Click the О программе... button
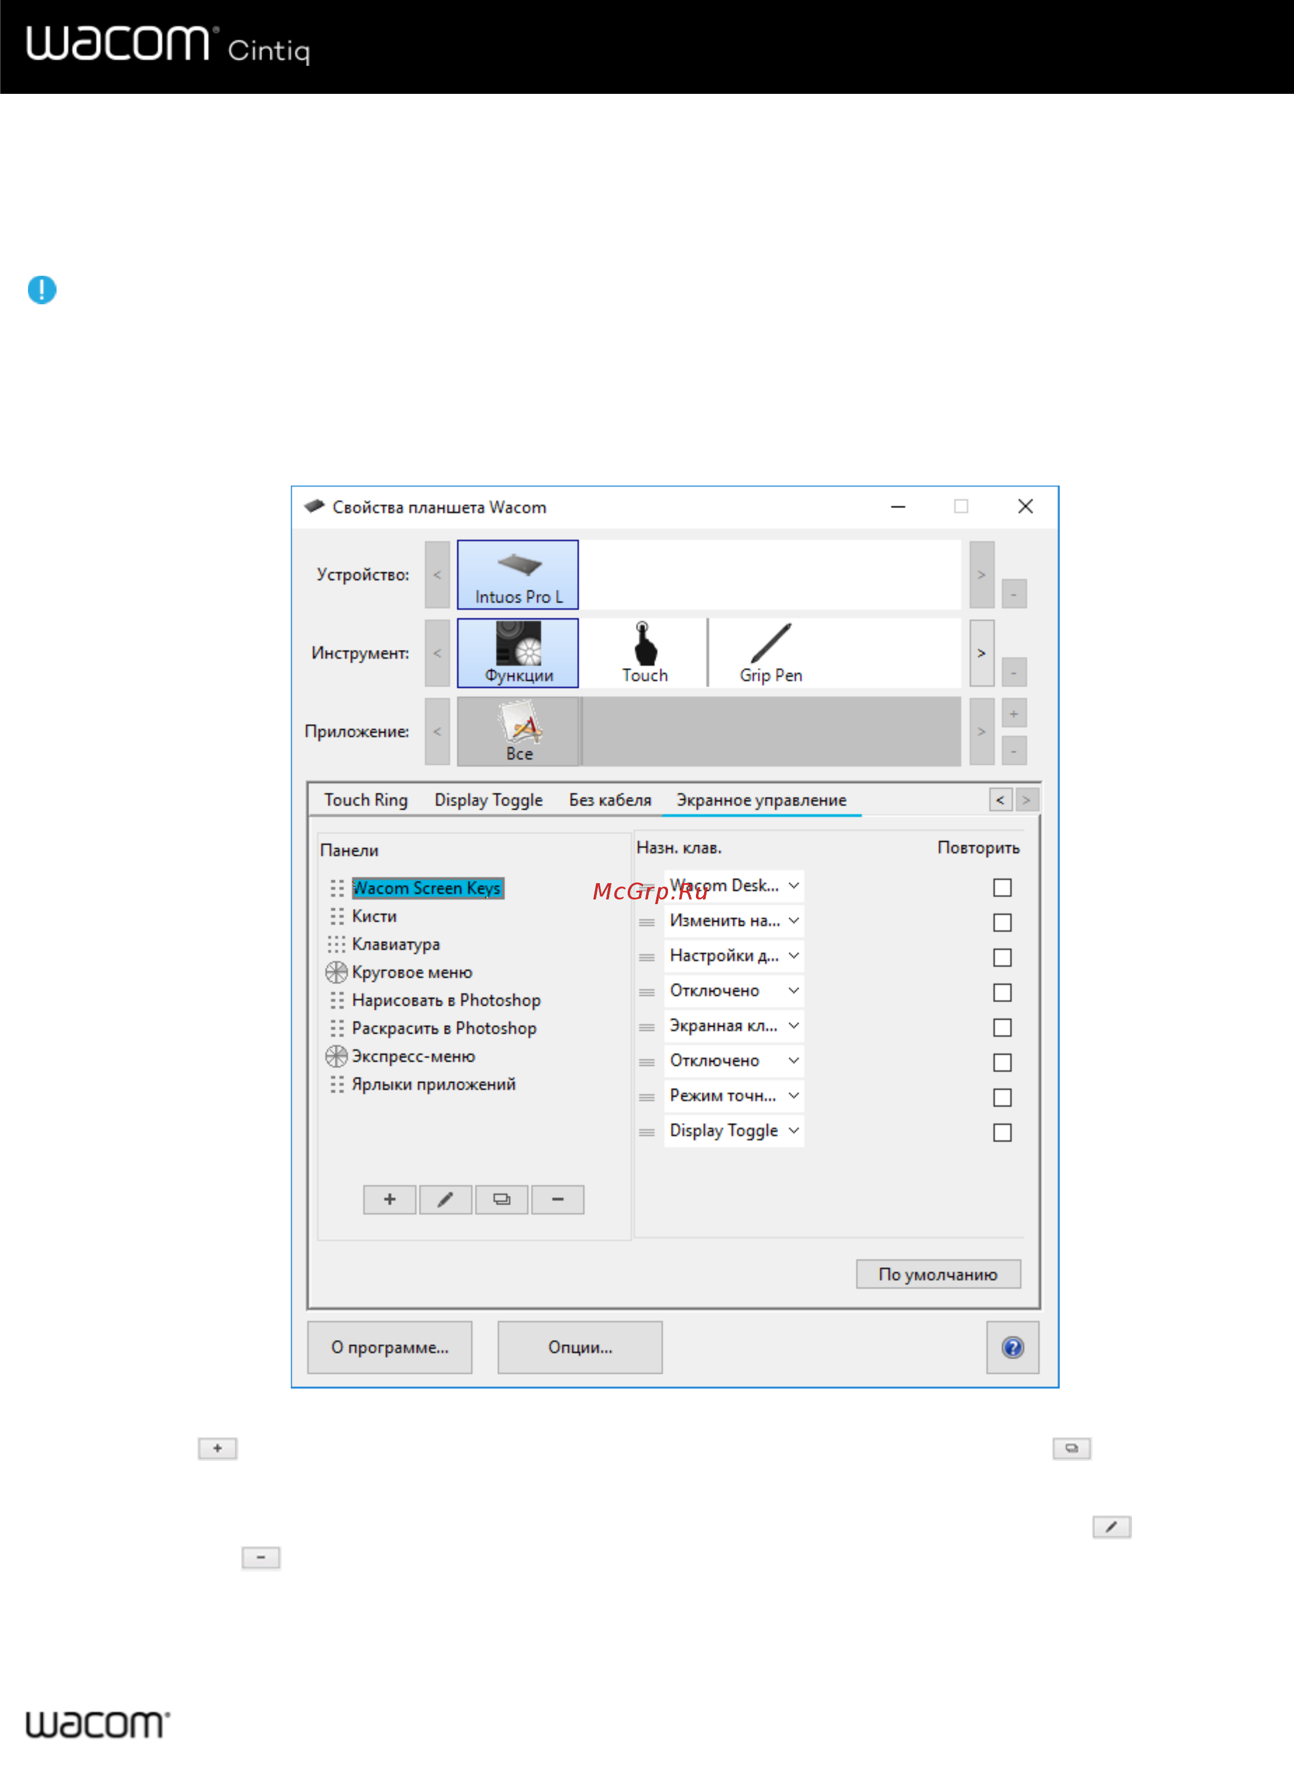Screen dimensions: 1294x1782 point(390,1348)
